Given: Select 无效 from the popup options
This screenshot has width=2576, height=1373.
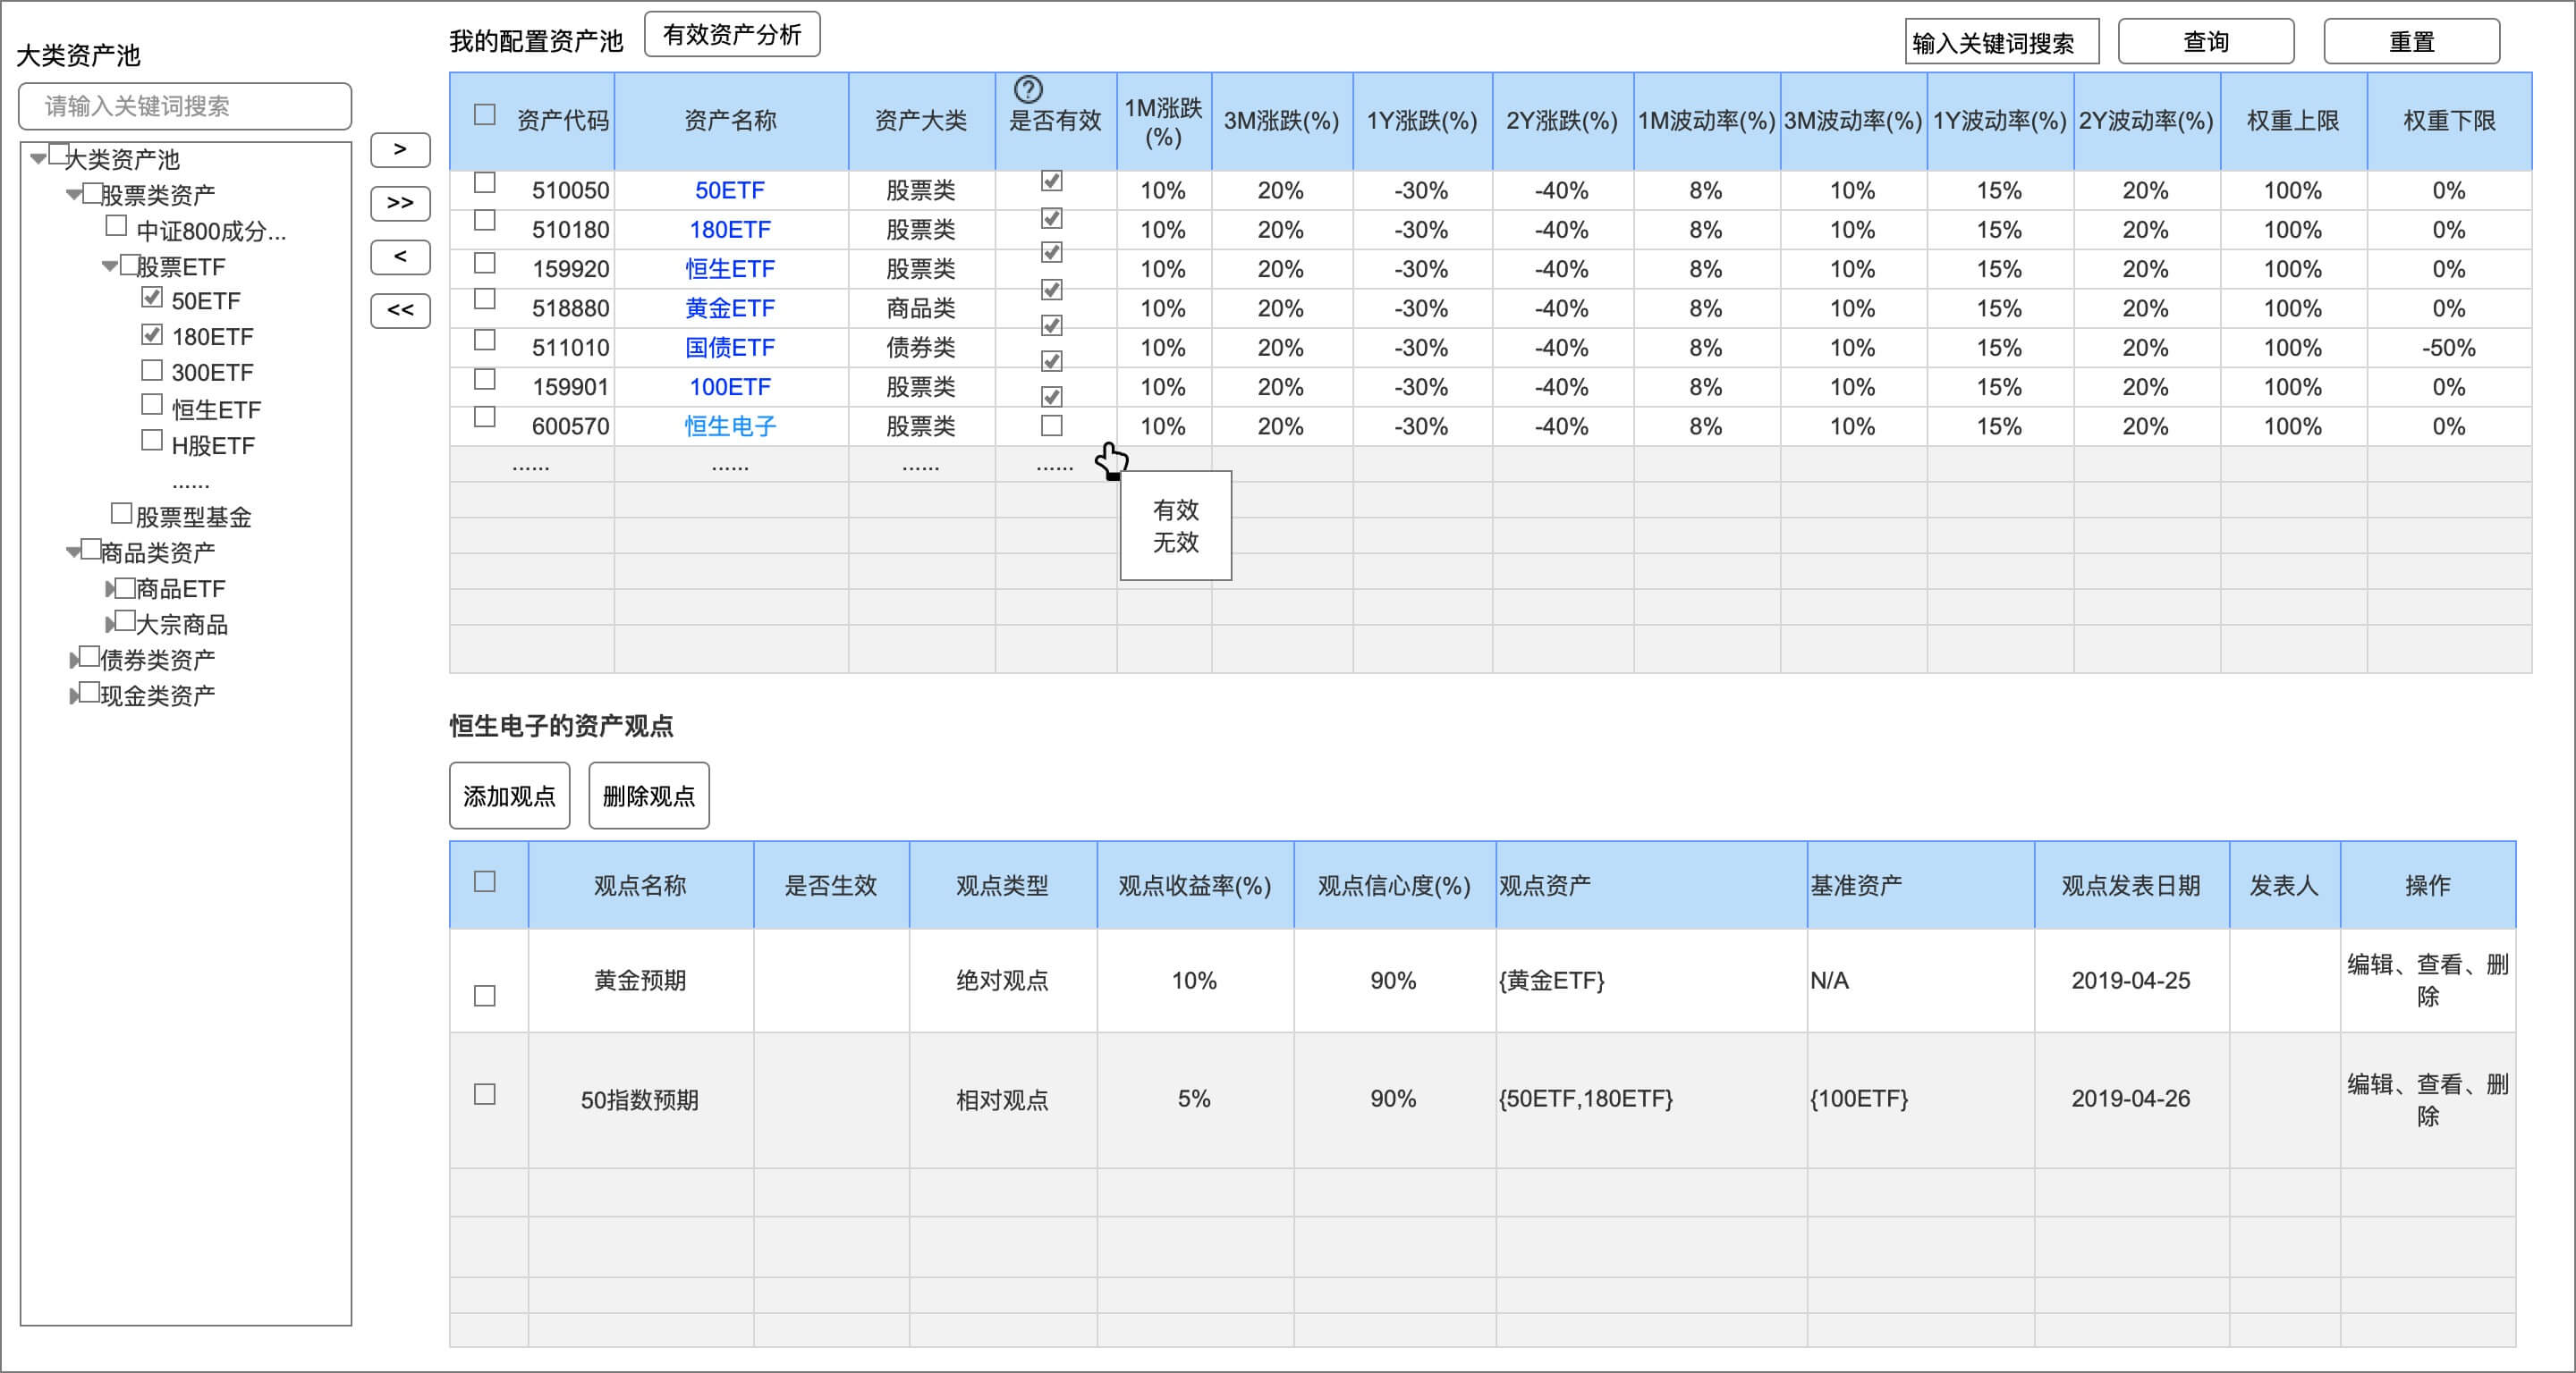Looking at the screenshot, I should (x=1176, y=544).
